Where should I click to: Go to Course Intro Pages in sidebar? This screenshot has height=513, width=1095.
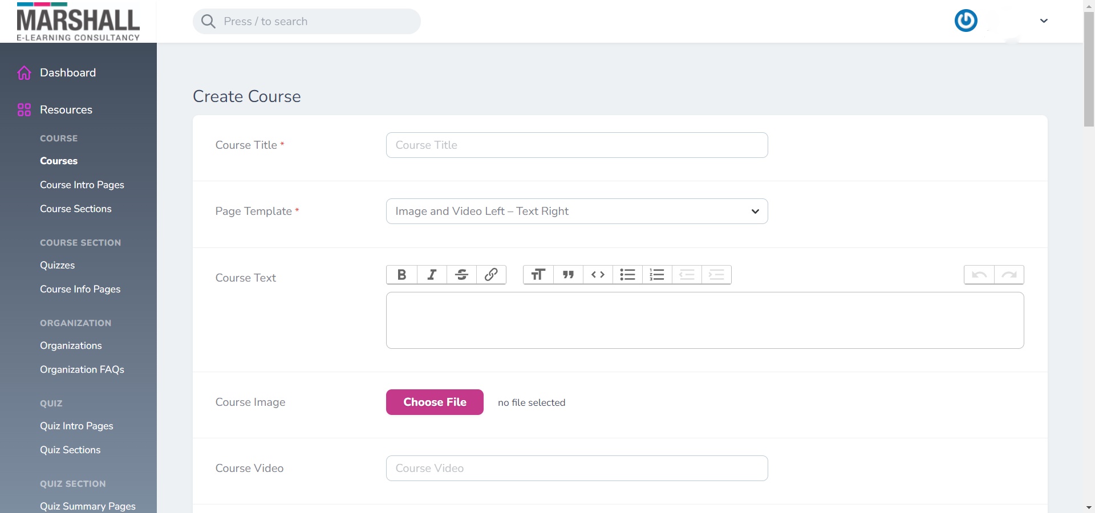click(x=82, y=185)
